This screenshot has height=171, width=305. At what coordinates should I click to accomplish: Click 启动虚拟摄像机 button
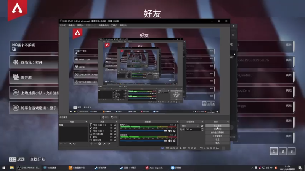(x=217, y=133)
